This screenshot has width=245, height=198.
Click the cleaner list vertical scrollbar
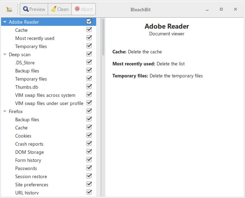coord(103,37)
